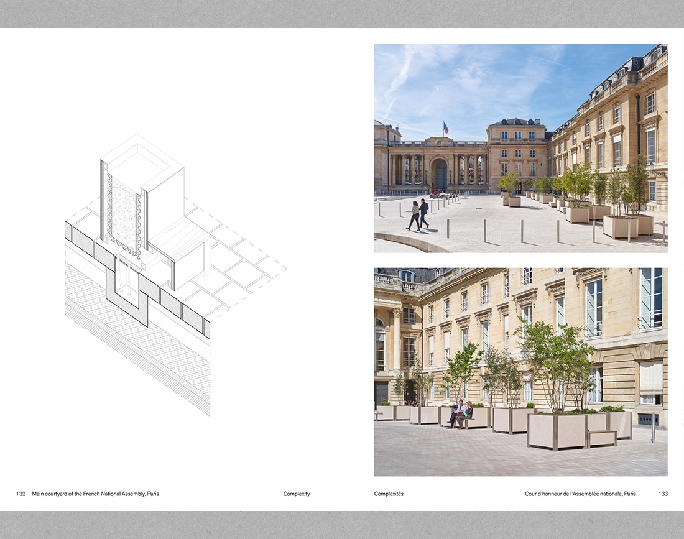Click the 'Complexity' footer label
The height and width of the screenshot is (539, 684).
click(x=297, y=494)
